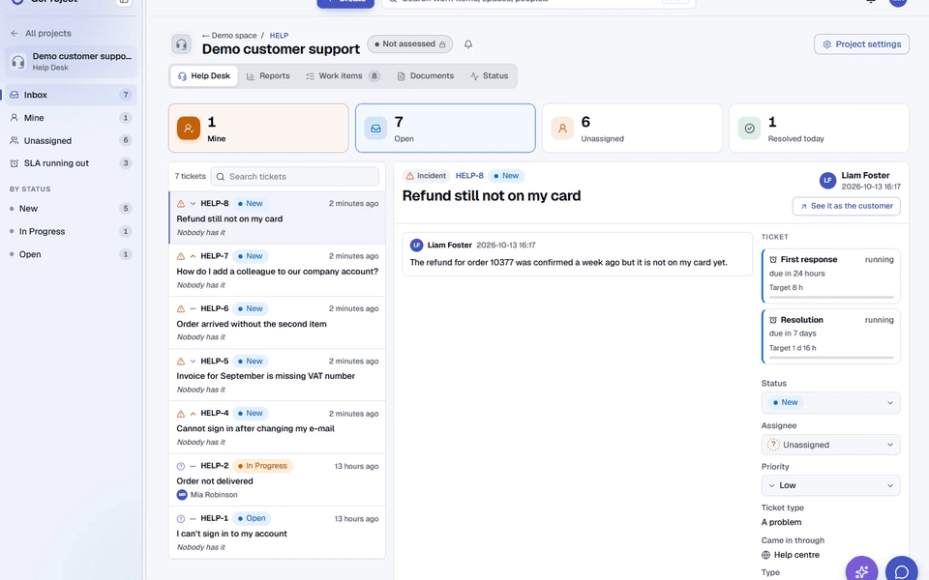Click the Search tickets input field

(x=294, y=176)
